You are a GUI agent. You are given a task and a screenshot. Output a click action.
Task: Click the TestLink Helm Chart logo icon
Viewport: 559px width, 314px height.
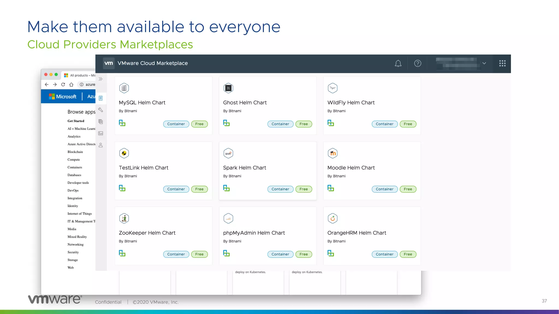(x=124, y=153)
